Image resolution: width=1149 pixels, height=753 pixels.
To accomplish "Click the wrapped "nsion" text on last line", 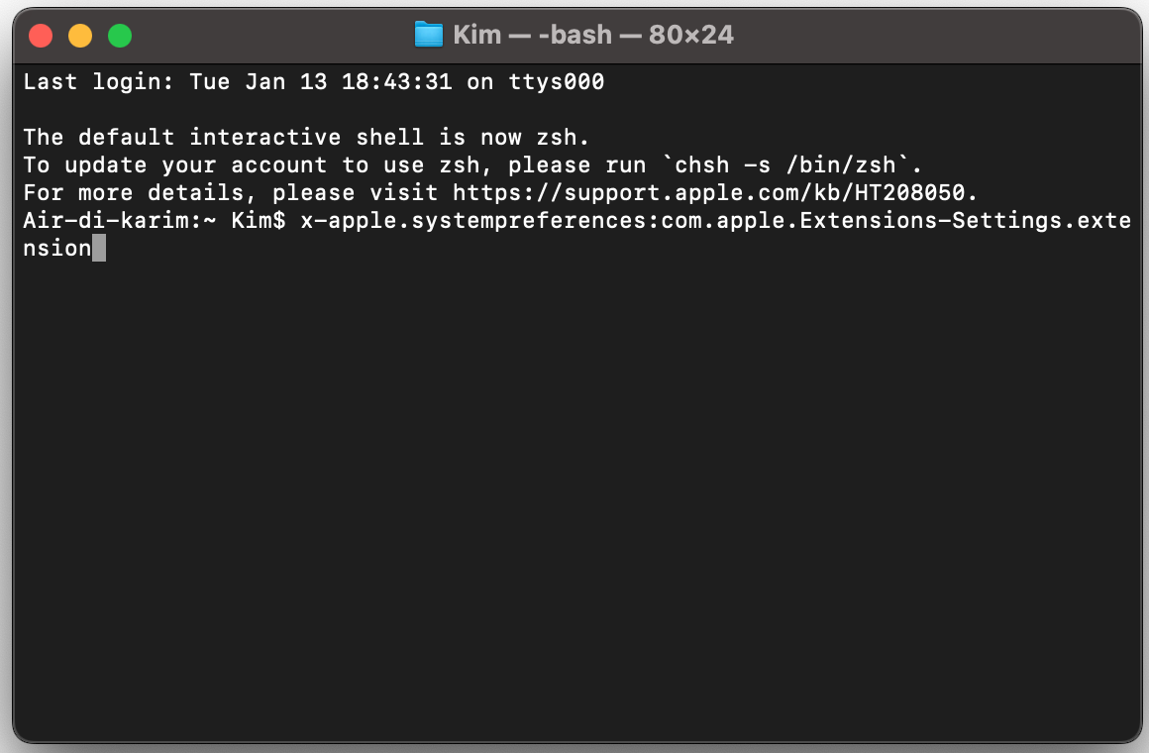I will pos(57,248).
